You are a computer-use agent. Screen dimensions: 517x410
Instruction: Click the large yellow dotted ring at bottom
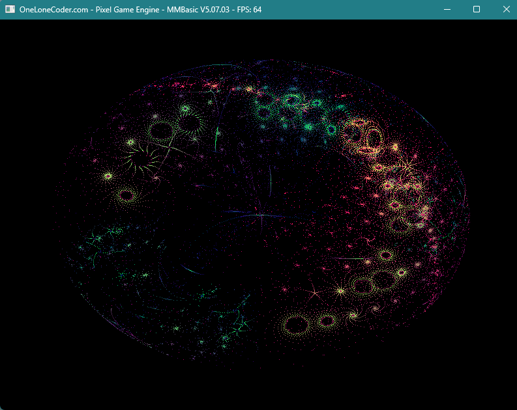[297, 323]
